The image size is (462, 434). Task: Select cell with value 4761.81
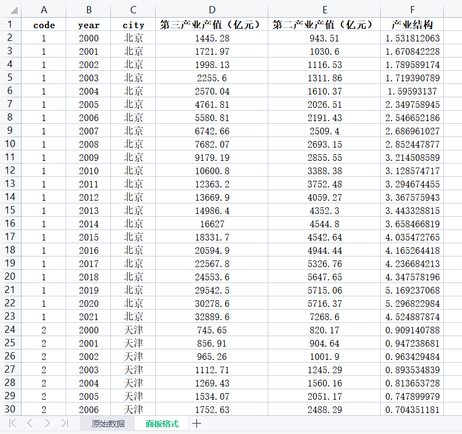(212, 104)
